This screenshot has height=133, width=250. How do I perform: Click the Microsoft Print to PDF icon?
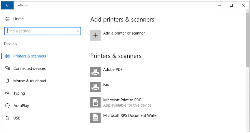tap(96, 102)
